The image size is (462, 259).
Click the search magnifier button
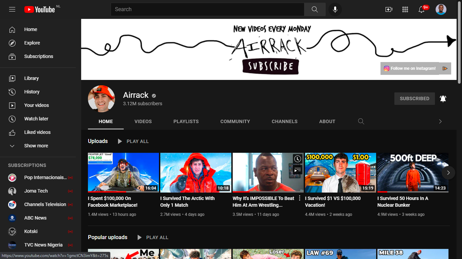315,9
